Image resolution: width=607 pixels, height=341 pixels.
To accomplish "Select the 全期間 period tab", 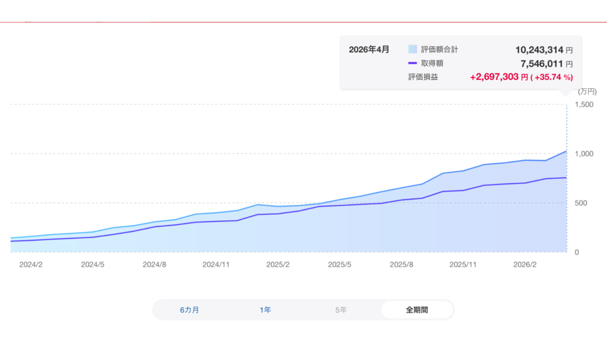I will tap(417, 310).
